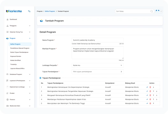Screen dimensions: 168x114
Task: Delete row 5 learning goal via the trash icon
Action: (150, 104)
